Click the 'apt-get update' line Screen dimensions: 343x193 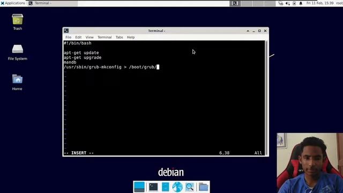pyautogui.click(x=81, y=53)
